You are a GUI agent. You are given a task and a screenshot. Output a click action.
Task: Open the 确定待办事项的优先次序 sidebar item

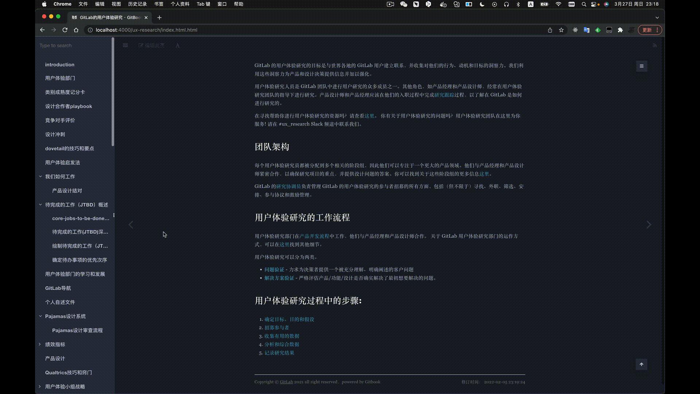(x=79, y=260)
